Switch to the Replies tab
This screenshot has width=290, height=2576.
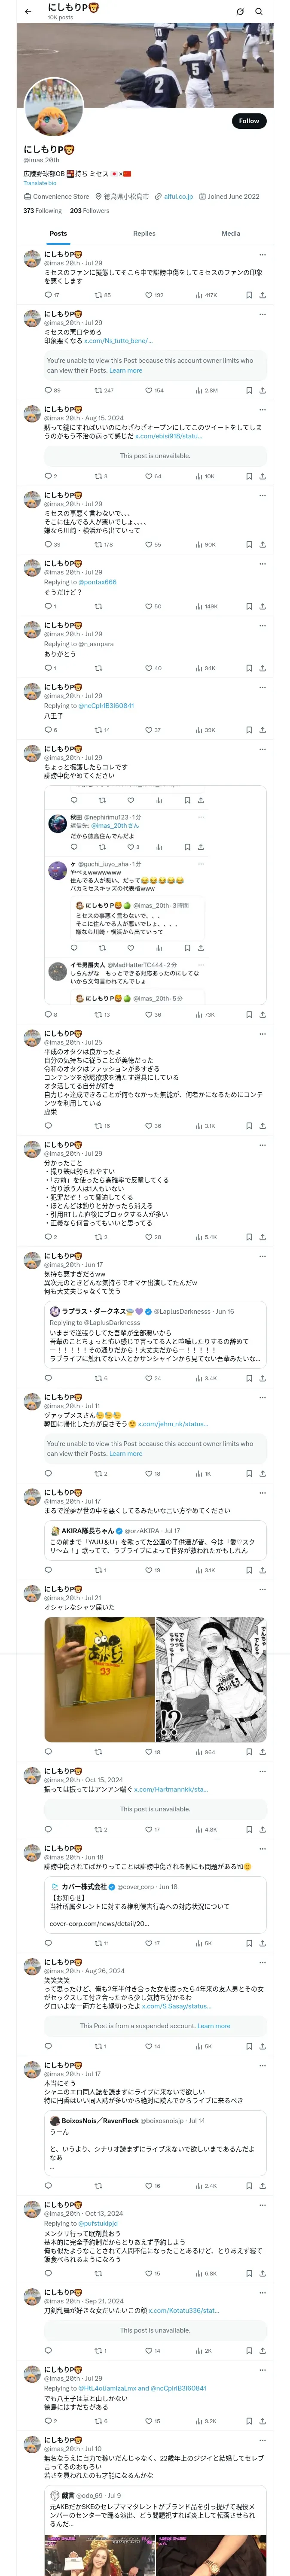144,233
